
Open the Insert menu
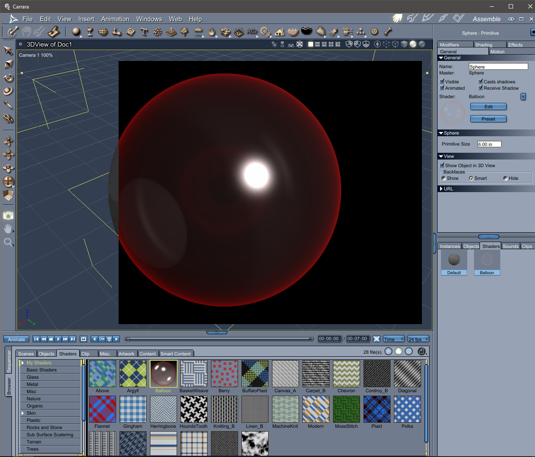[86, 19]
